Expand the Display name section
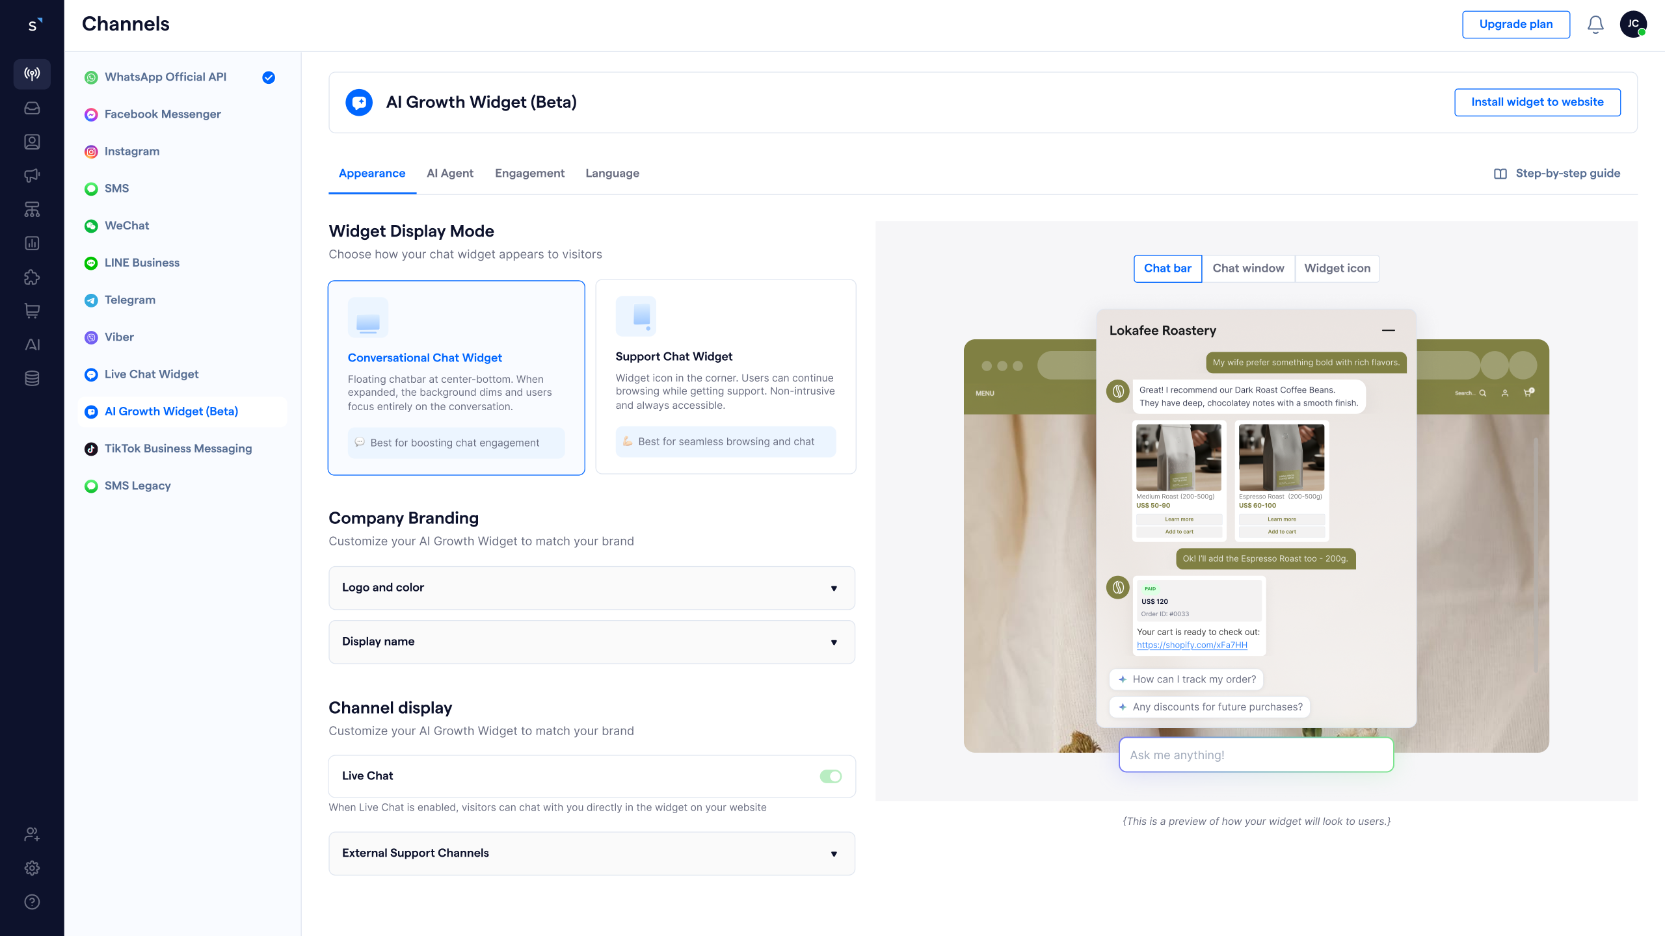The height and width of the screenshot is (936, 1665). tap(591, 642)
